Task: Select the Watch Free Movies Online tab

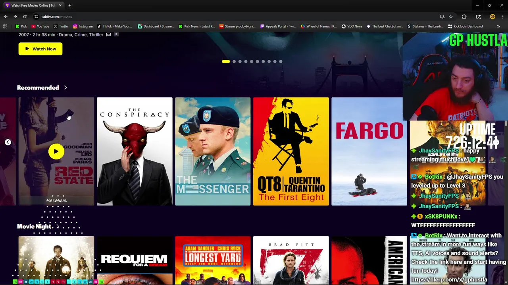Action: (x=33, y=6)
